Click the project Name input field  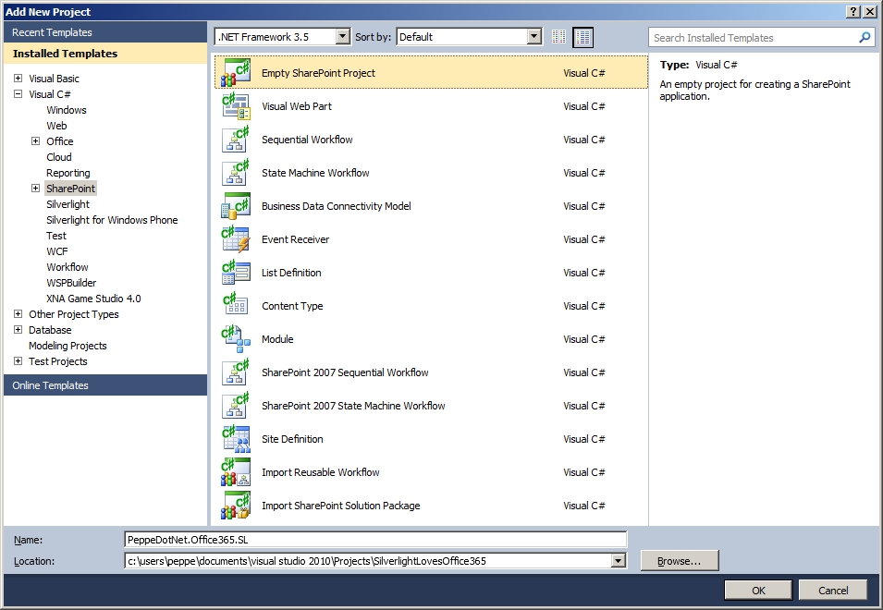pos(375,539)
